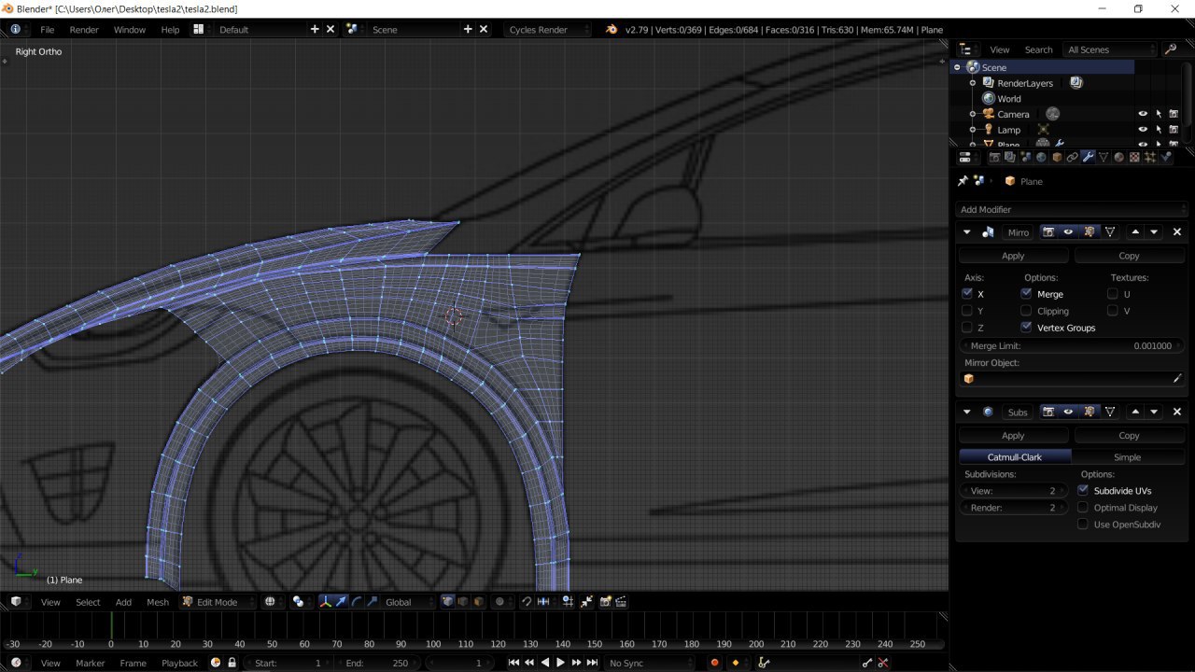Image resolution: width=1195 pixels, height=672 pixels.
Task: Click the outliner search magnifier icon
Action: [1171, 49]
